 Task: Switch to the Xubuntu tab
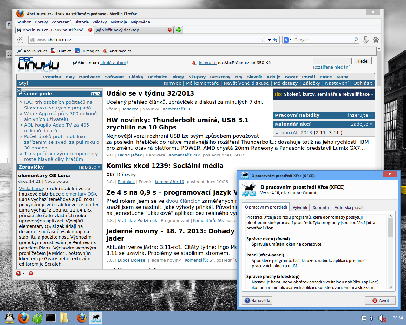321,207
